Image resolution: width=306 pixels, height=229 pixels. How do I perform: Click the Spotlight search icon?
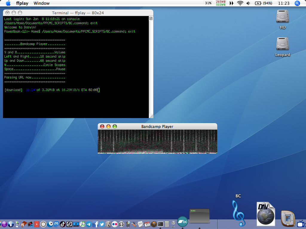pyautogui.click(x=297, y=3)
